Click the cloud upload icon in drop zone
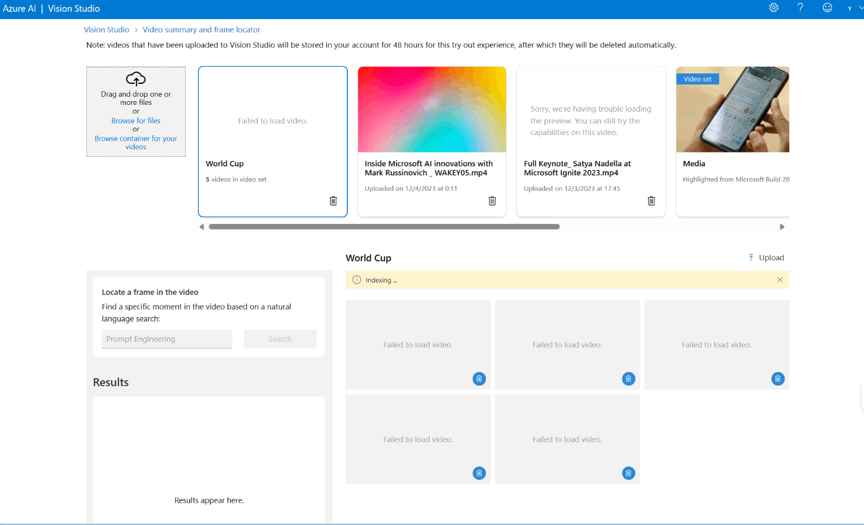The height and width of the screenshot is (525, 864). tap(136, 79)
